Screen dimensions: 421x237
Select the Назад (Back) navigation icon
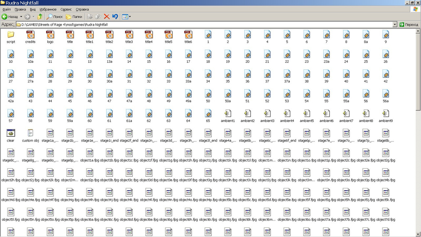[x=5, y=16]
